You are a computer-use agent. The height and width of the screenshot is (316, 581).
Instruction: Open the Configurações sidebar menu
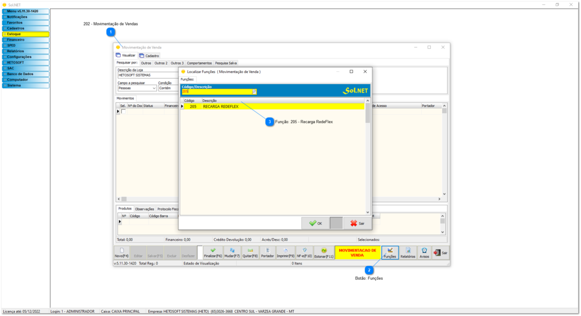point(26,57)
